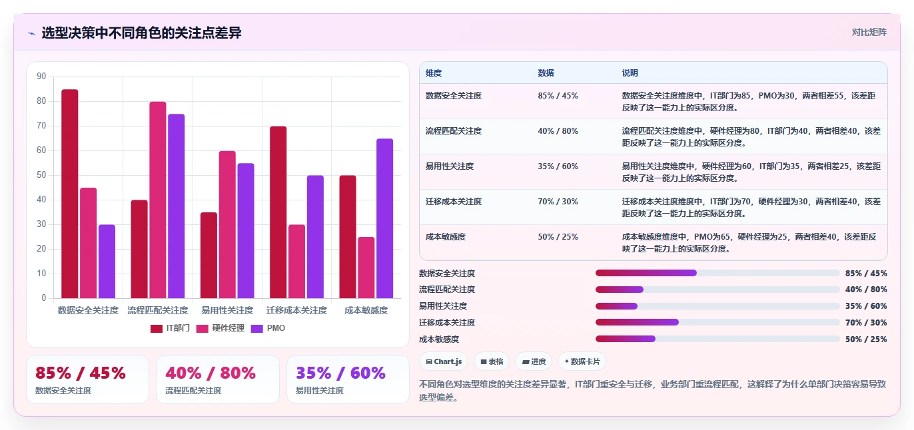The width and height of the screenshot is (914, 430).
Task: Click the 成本敏感度 progress bar
Action: [x=717, y=339]
